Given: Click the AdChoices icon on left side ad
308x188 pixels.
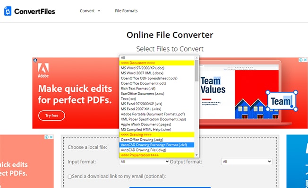Looking at the screenshot, I should [47, 137].
